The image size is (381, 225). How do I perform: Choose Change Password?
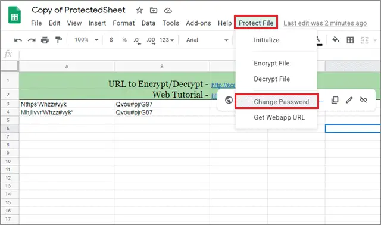pyautogui.click(x=276, y=102)
